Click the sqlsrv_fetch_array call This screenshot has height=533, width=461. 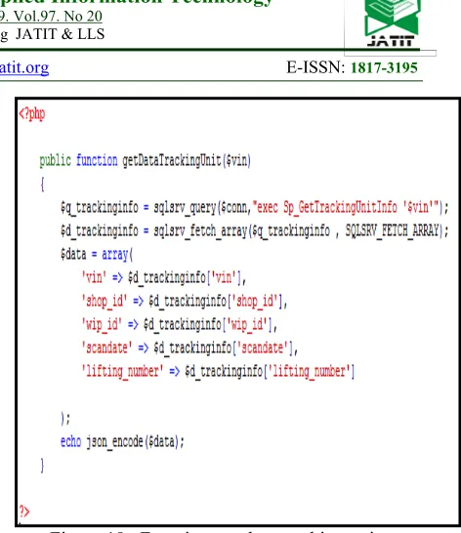[x=200, y=230]
